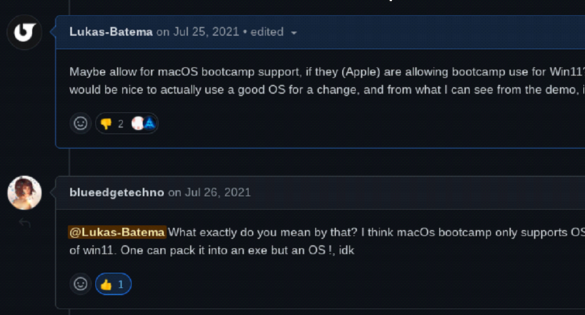
Task: Click the thumbs up reaction count 1
Action: pyautogui.click(x=121, y=284)
